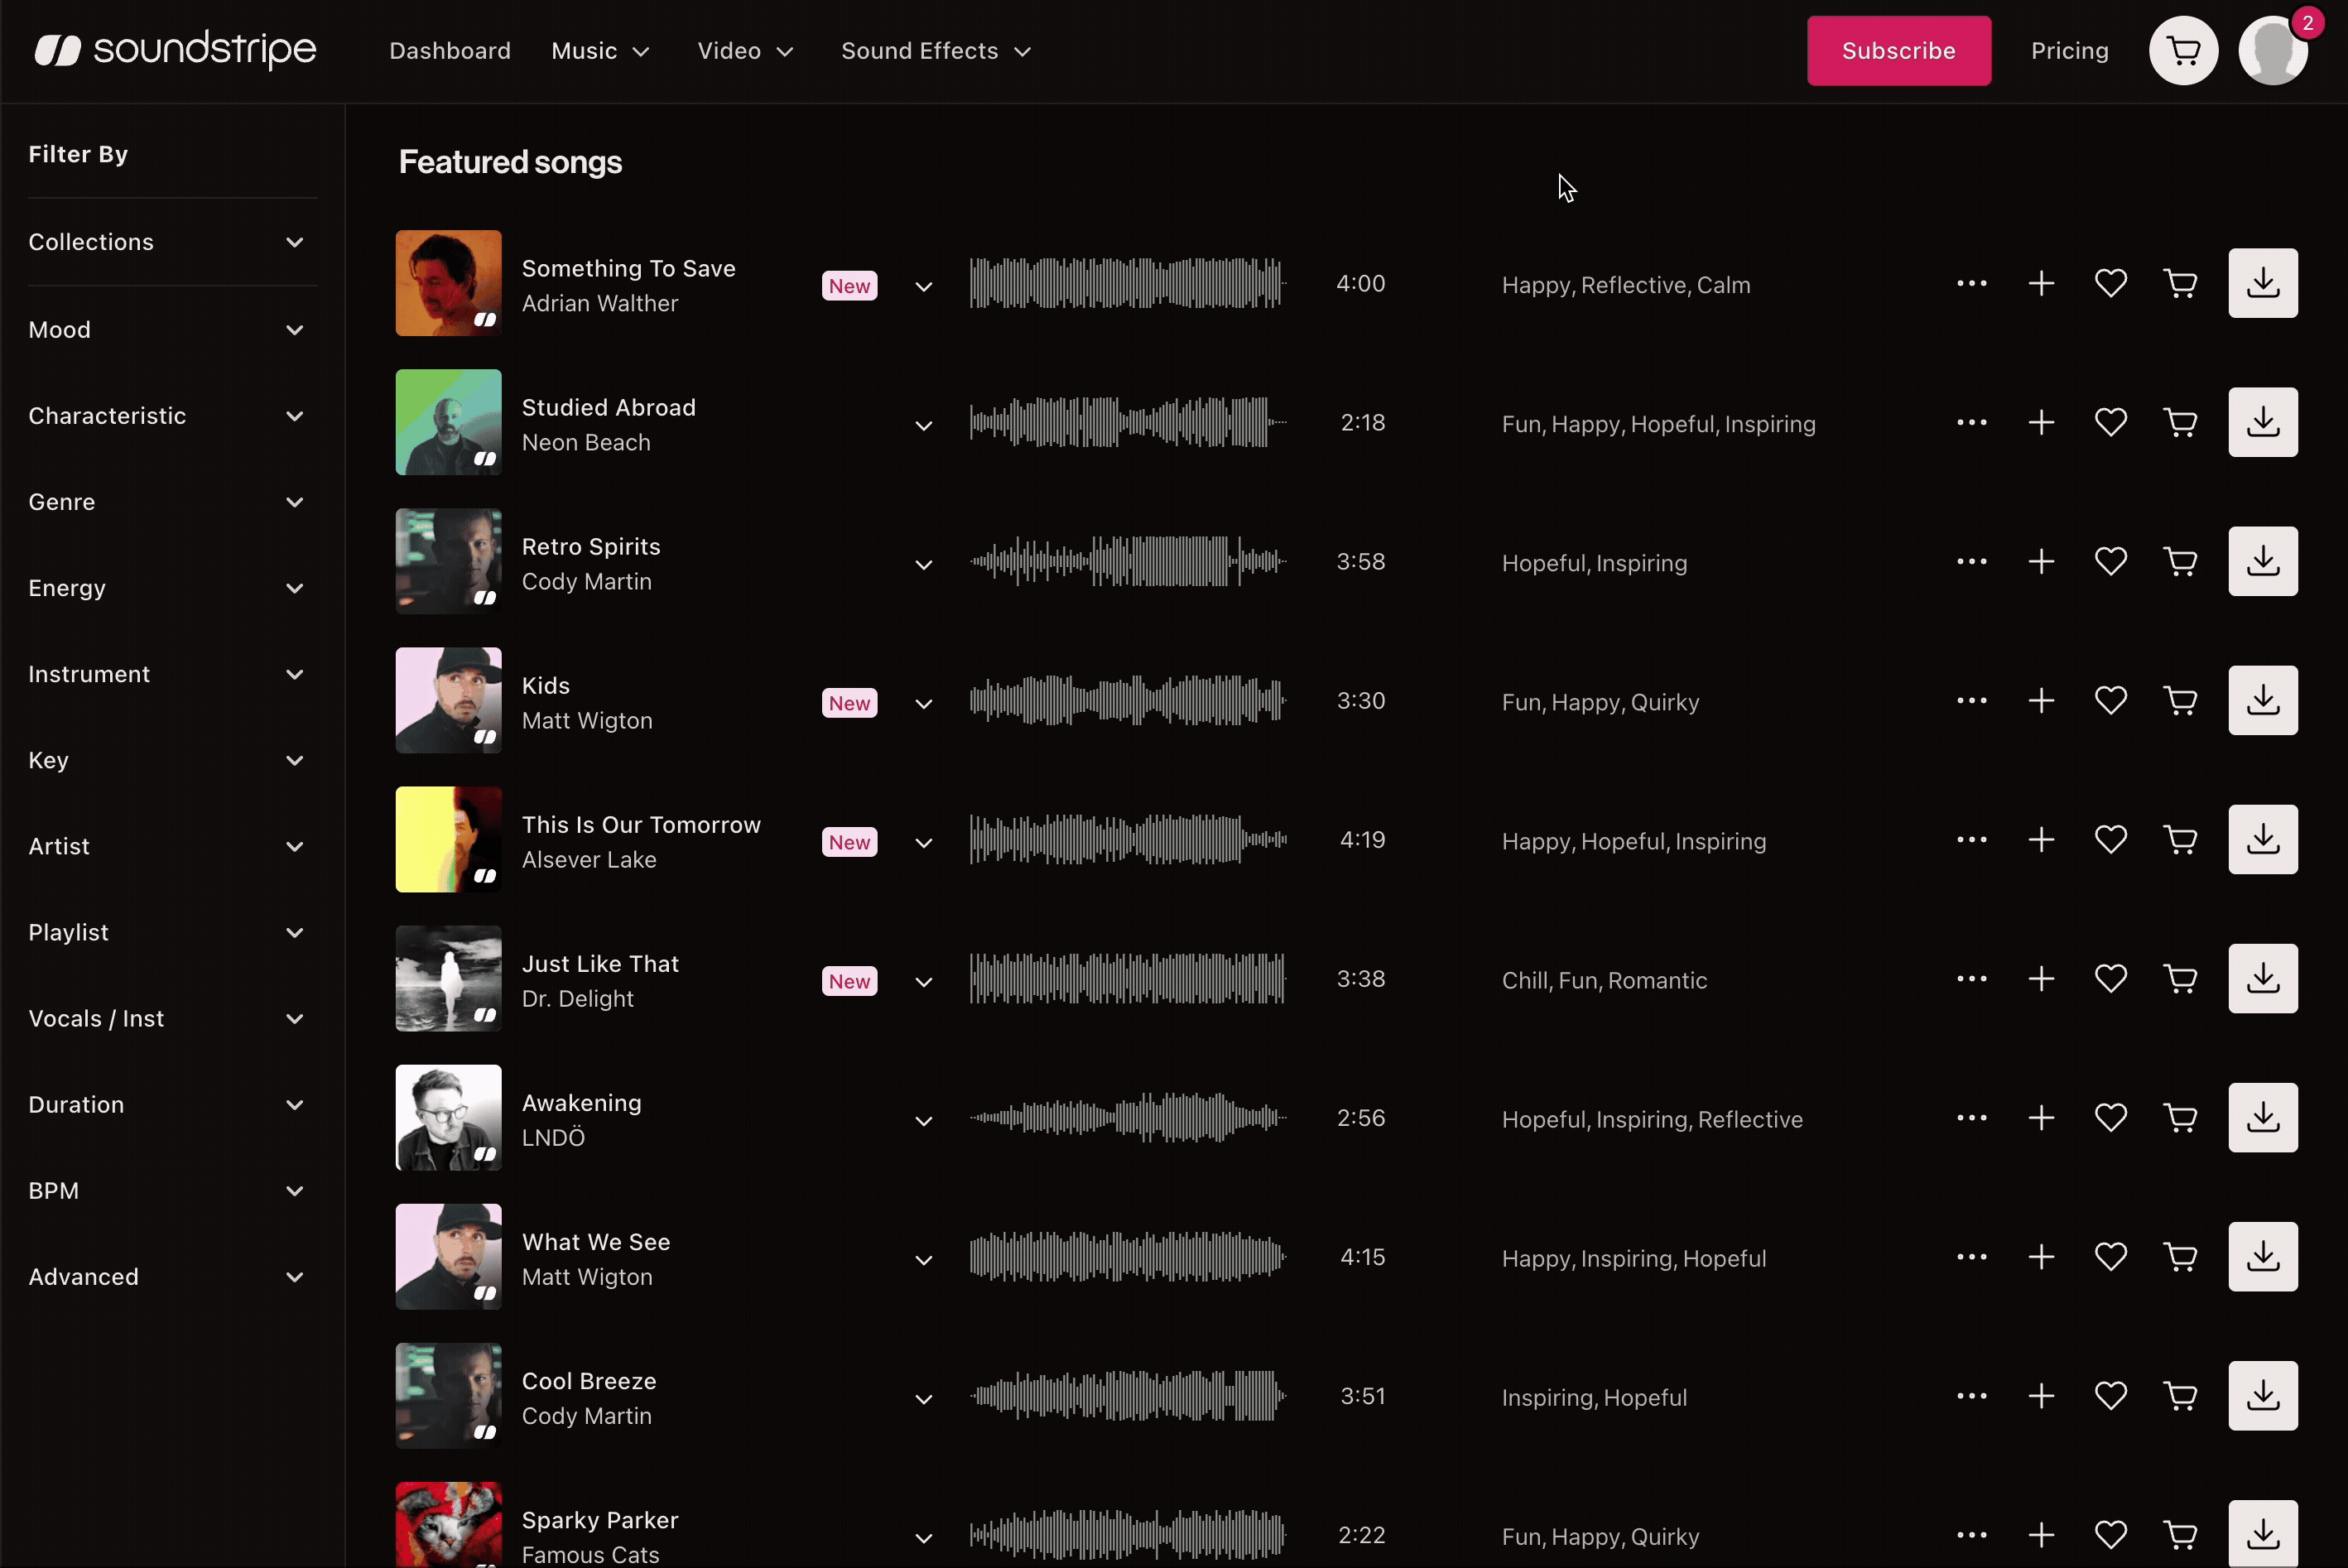
Task: Add This Is Our Tomorrow to cart
Action: point(2181,839)
